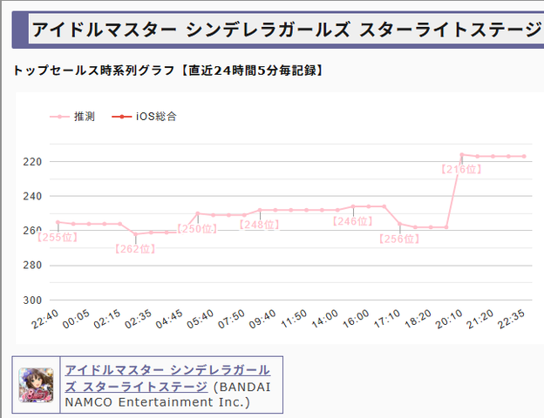The image size is (544, 418).
Task: Click the 【248位】 data label
Action: tap(259, 225)
